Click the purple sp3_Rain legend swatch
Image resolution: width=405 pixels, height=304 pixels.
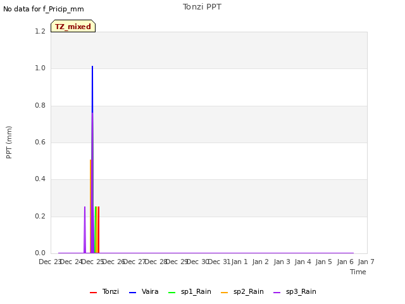277,293
